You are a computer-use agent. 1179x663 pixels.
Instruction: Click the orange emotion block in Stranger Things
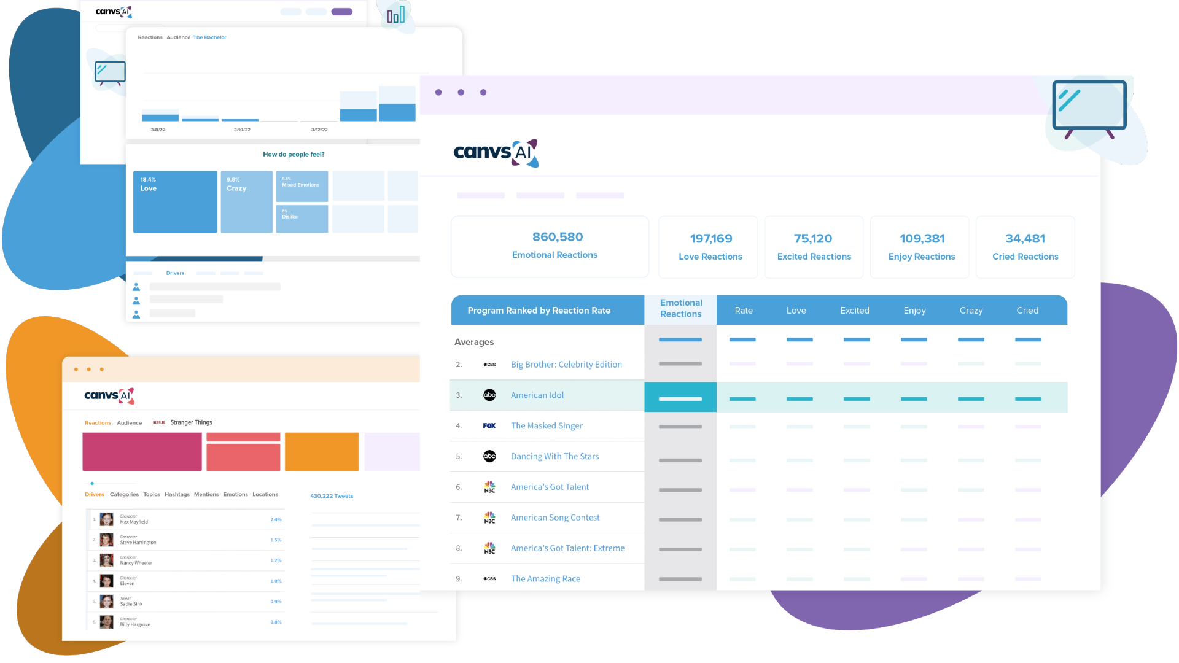coord(321,452)
